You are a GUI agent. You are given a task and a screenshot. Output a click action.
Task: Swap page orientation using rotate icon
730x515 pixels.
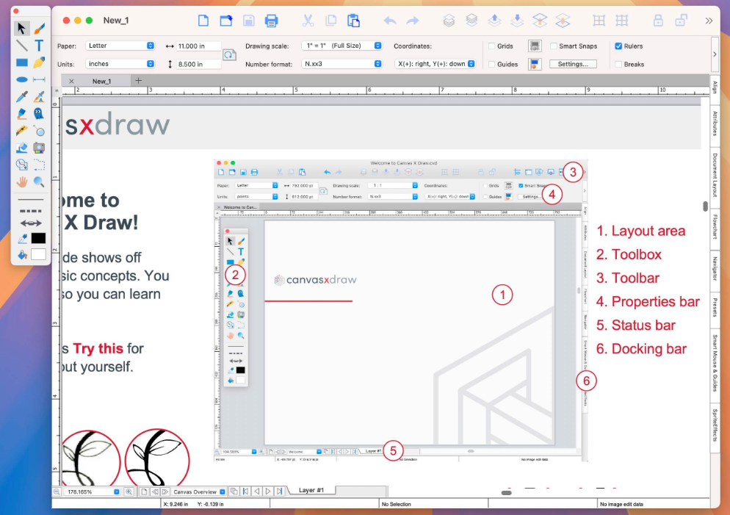point(230,54)
